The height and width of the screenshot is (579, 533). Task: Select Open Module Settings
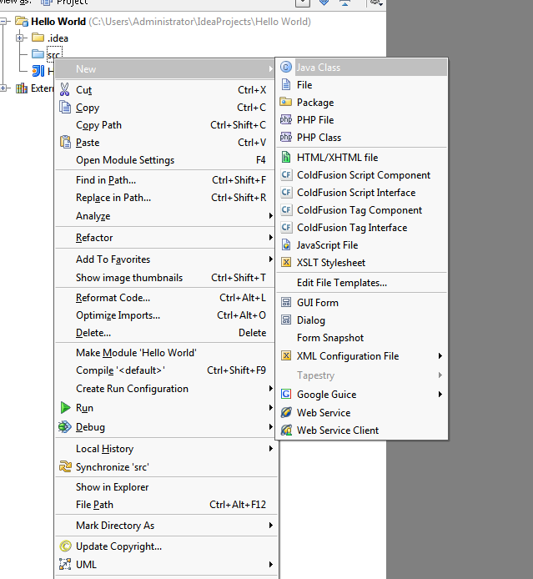pos(165,160)
